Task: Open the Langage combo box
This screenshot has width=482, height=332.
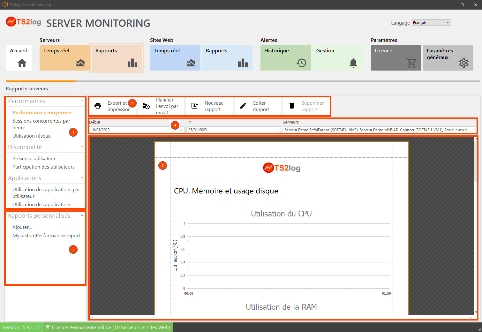Action: pyautogui.click(x=431, y=23)
